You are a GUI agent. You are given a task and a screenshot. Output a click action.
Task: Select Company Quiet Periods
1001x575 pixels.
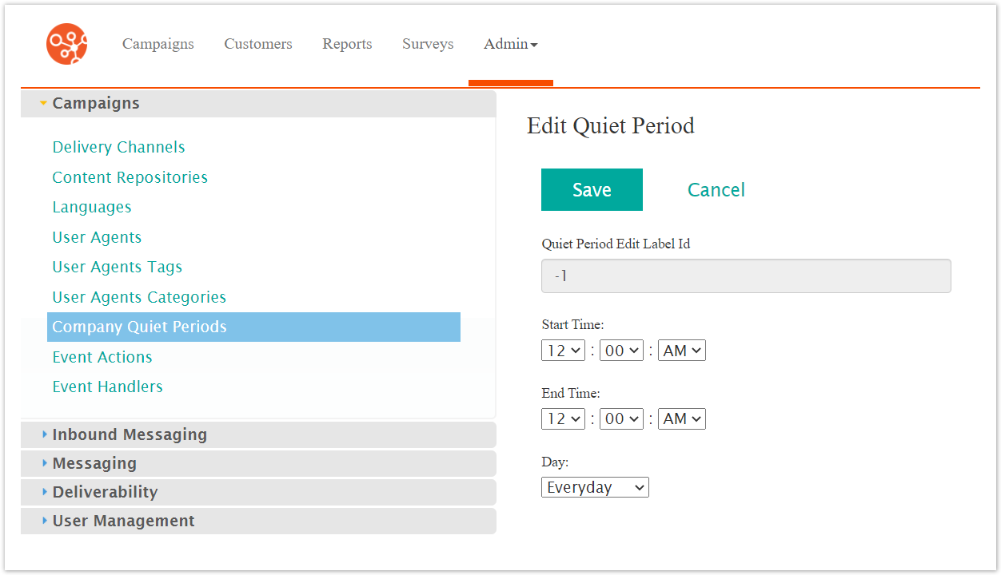tap(139, 327)
